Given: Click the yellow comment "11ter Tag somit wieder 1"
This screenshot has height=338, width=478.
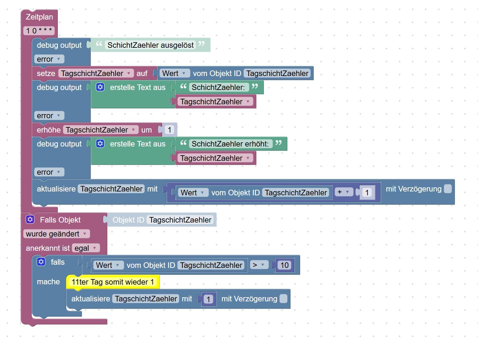Looking at the screenshot, I should pyautogui.click(x=113, y=282).
